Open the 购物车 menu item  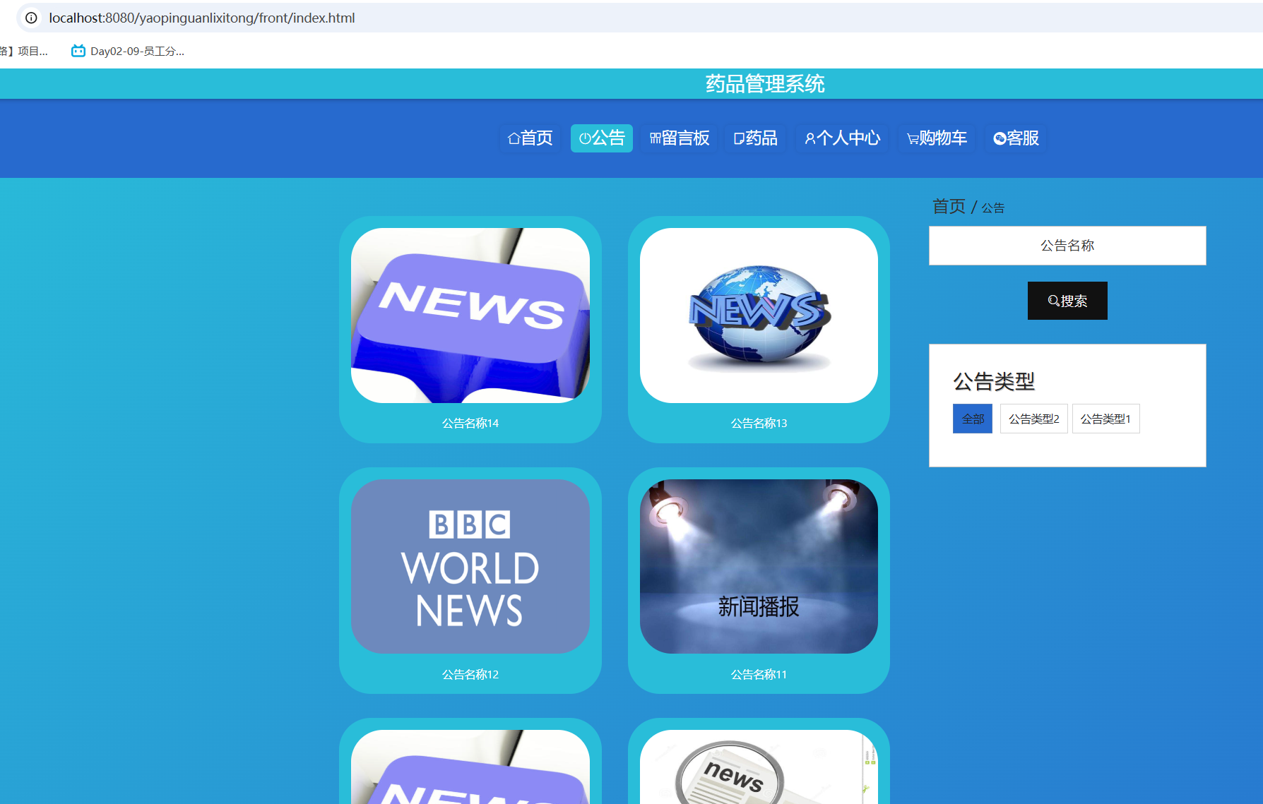937,138
